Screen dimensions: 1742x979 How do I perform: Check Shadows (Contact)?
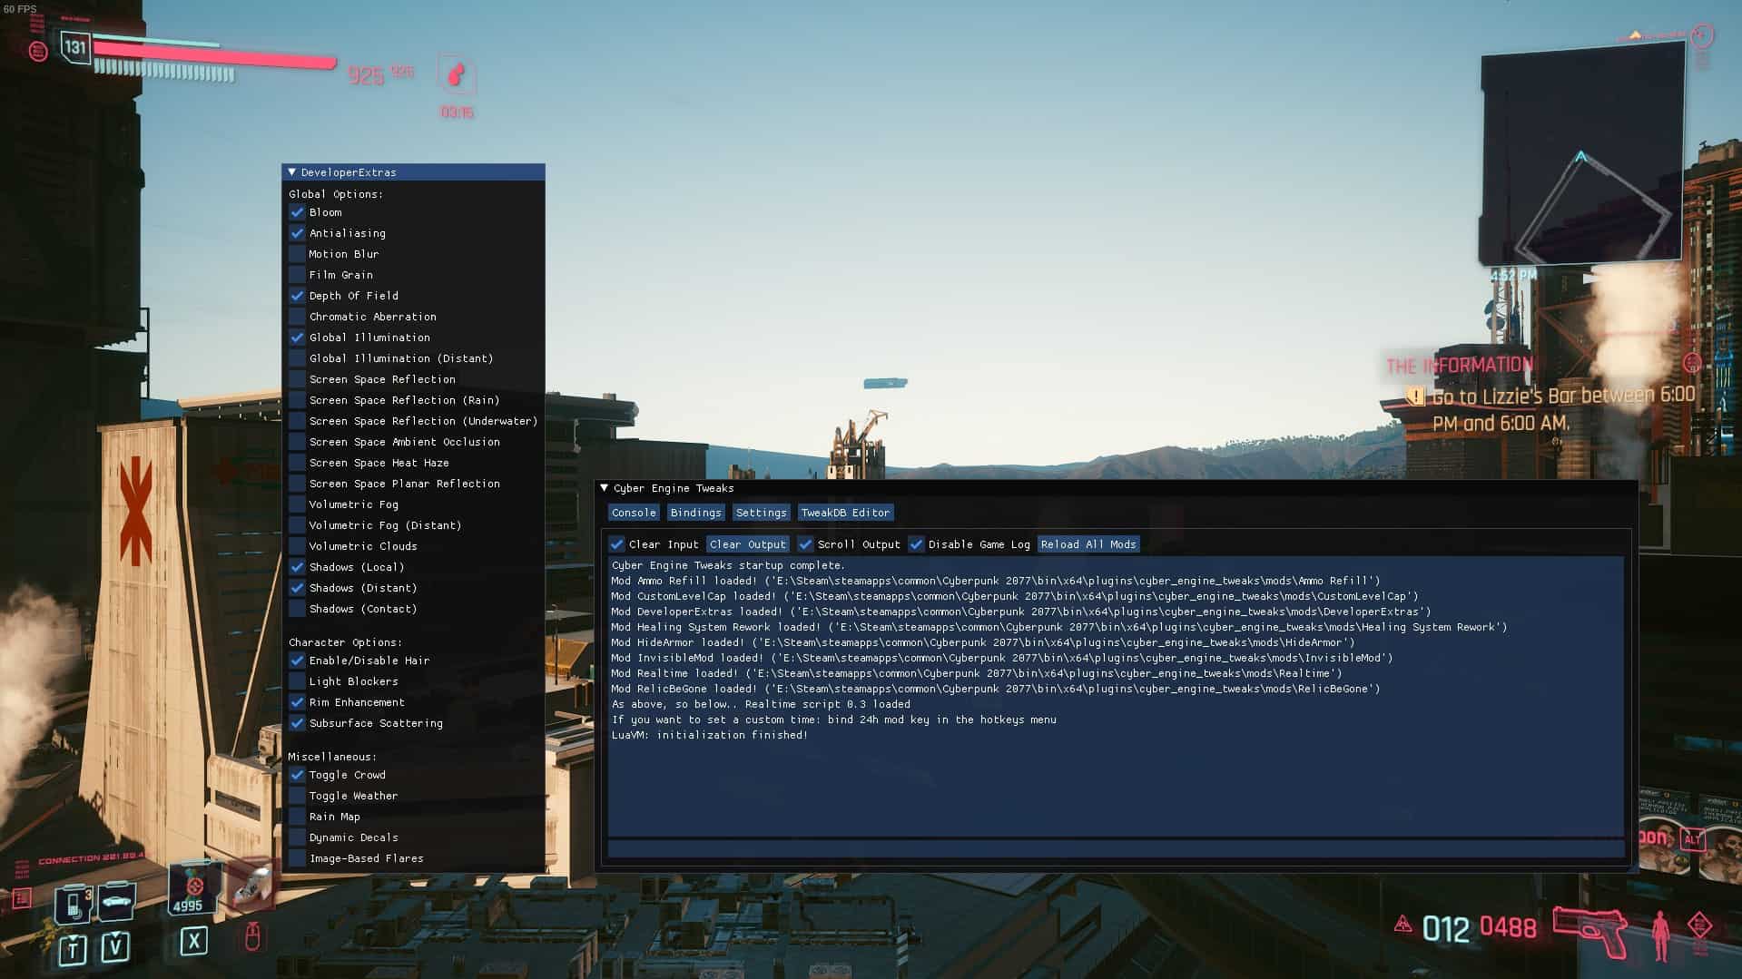pyautogui.click(x=297, y=609)
